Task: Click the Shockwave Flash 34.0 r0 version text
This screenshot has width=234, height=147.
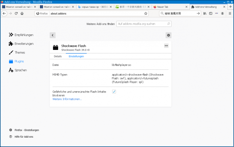Action: point(75,50)
